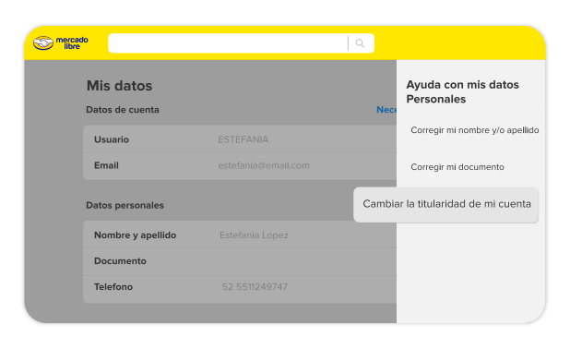Click the email estefania@email.com
Image resolution: width=570 pixels, height=349 pixels.
(x=264, y=165)
